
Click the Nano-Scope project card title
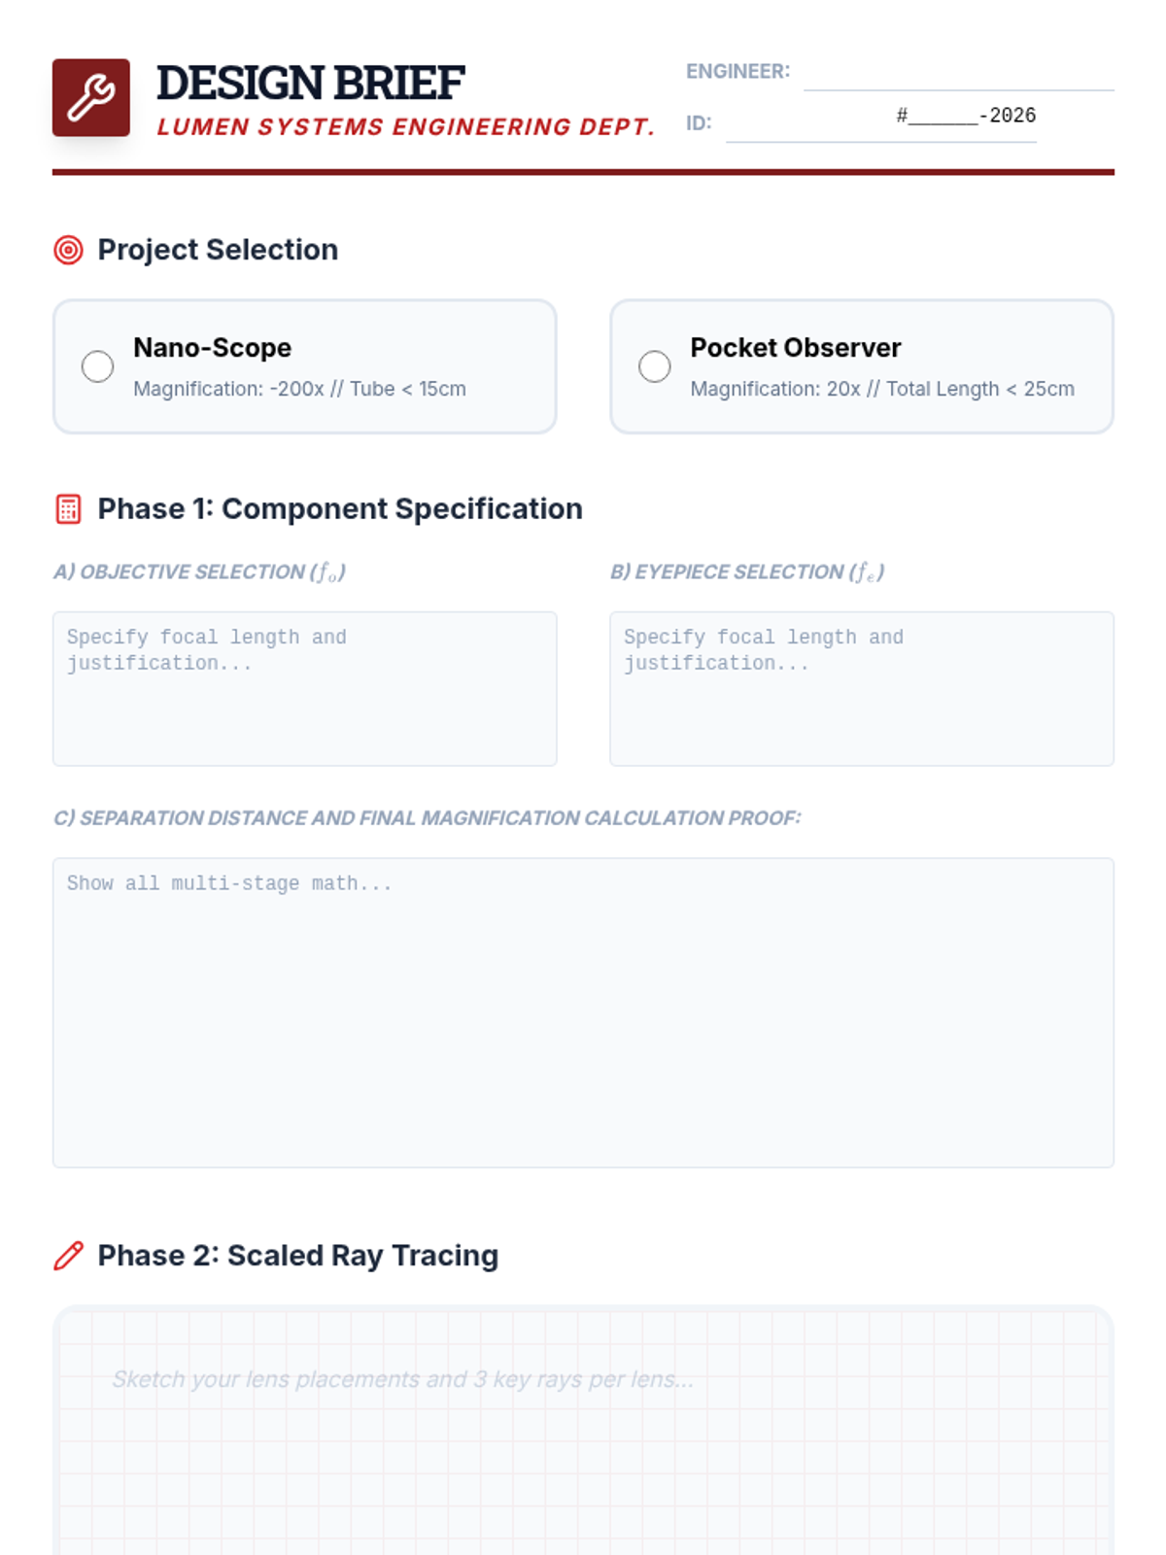[x=212, y=348]
